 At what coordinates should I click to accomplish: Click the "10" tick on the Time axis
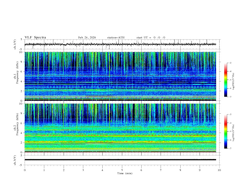point(219,170)
